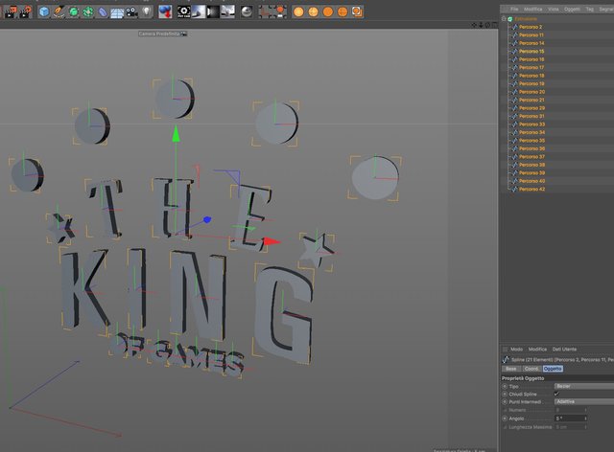This screenshot has height=452, width=614.
Task: Click the Render to Picture Viewer icon
Action: click(11, 11)
